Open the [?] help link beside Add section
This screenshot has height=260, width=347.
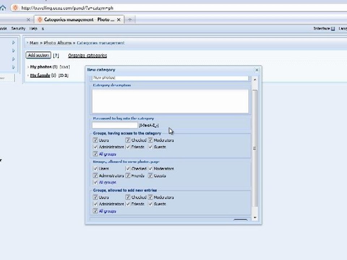click(x=56, y=56)
